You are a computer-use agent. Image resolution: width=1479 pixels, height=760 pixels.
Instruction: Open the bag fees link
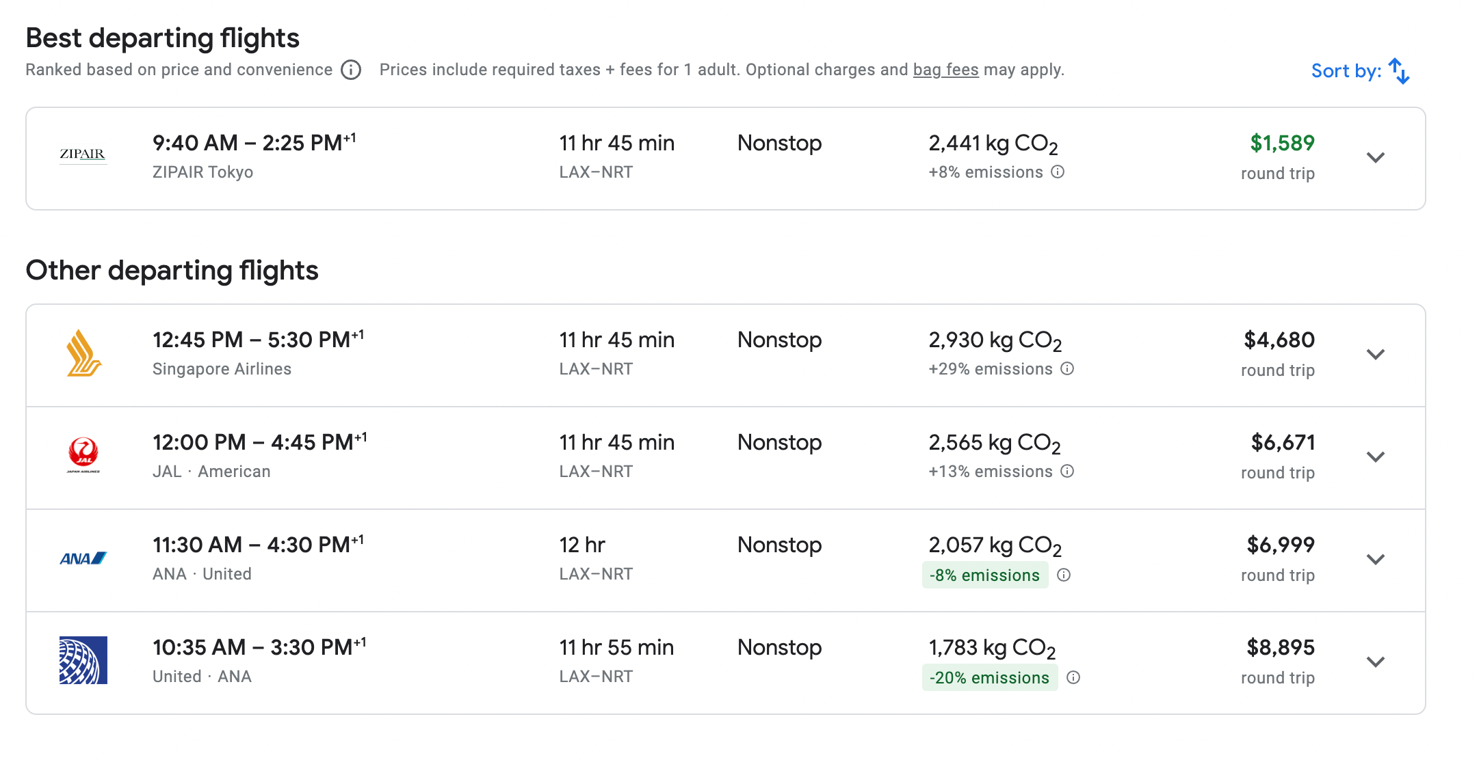945,70
